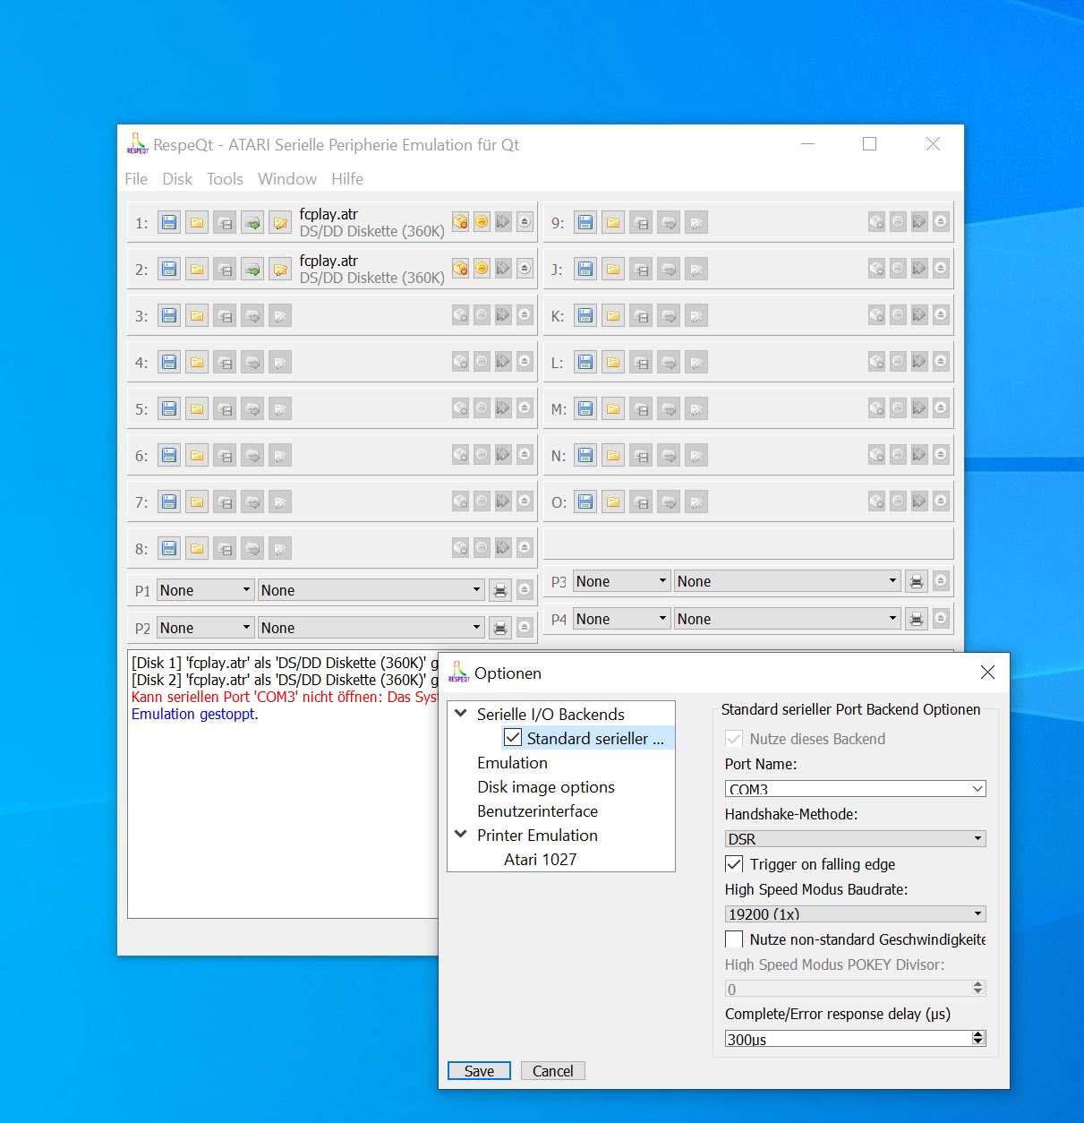The height and width of the screenshot is (1123, 1084).
Task: Click the mount folder icon for drive 2
Action: tap(197, 269)
